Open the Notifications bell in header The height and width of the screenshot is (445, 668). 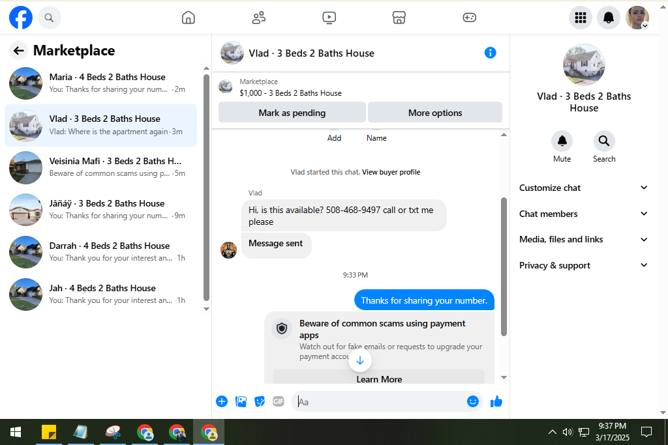(609, 18)
